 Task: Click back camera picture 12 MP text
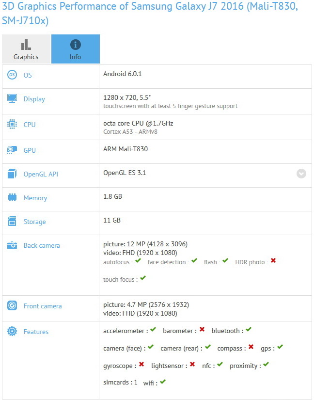(145, 244)
